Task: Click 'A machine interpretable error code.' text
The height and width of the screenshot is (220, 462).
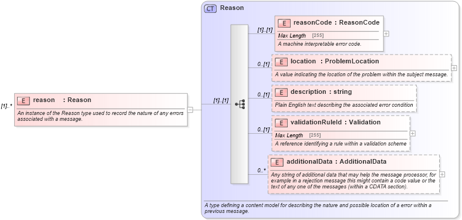Action: [x=319, y=43]
